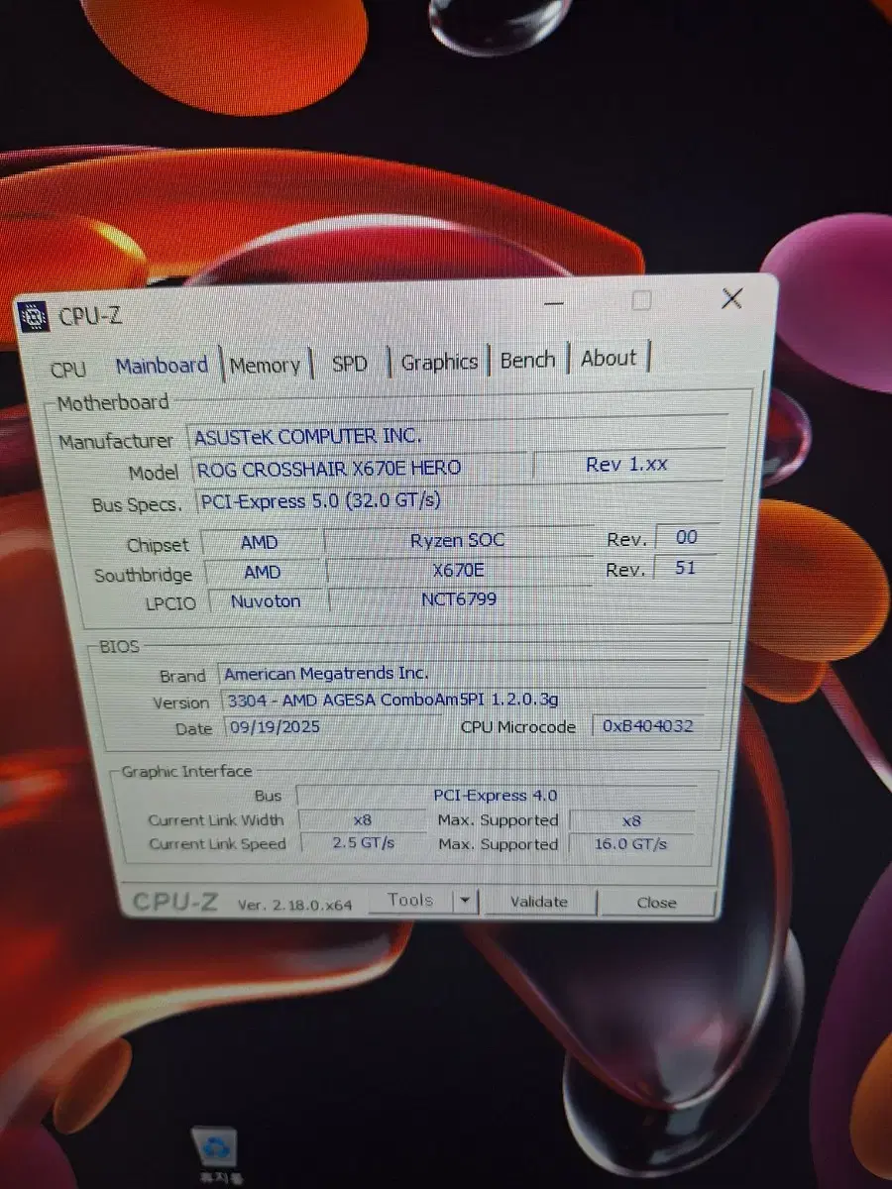Click CPU Microcode 0xB404032 value
Screen dimensions: 892x1189
(x=648, y=725)
